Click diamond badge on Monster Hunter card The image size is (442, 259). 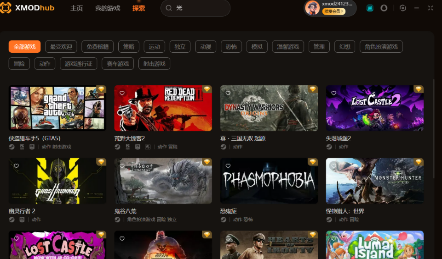(419, 162)
